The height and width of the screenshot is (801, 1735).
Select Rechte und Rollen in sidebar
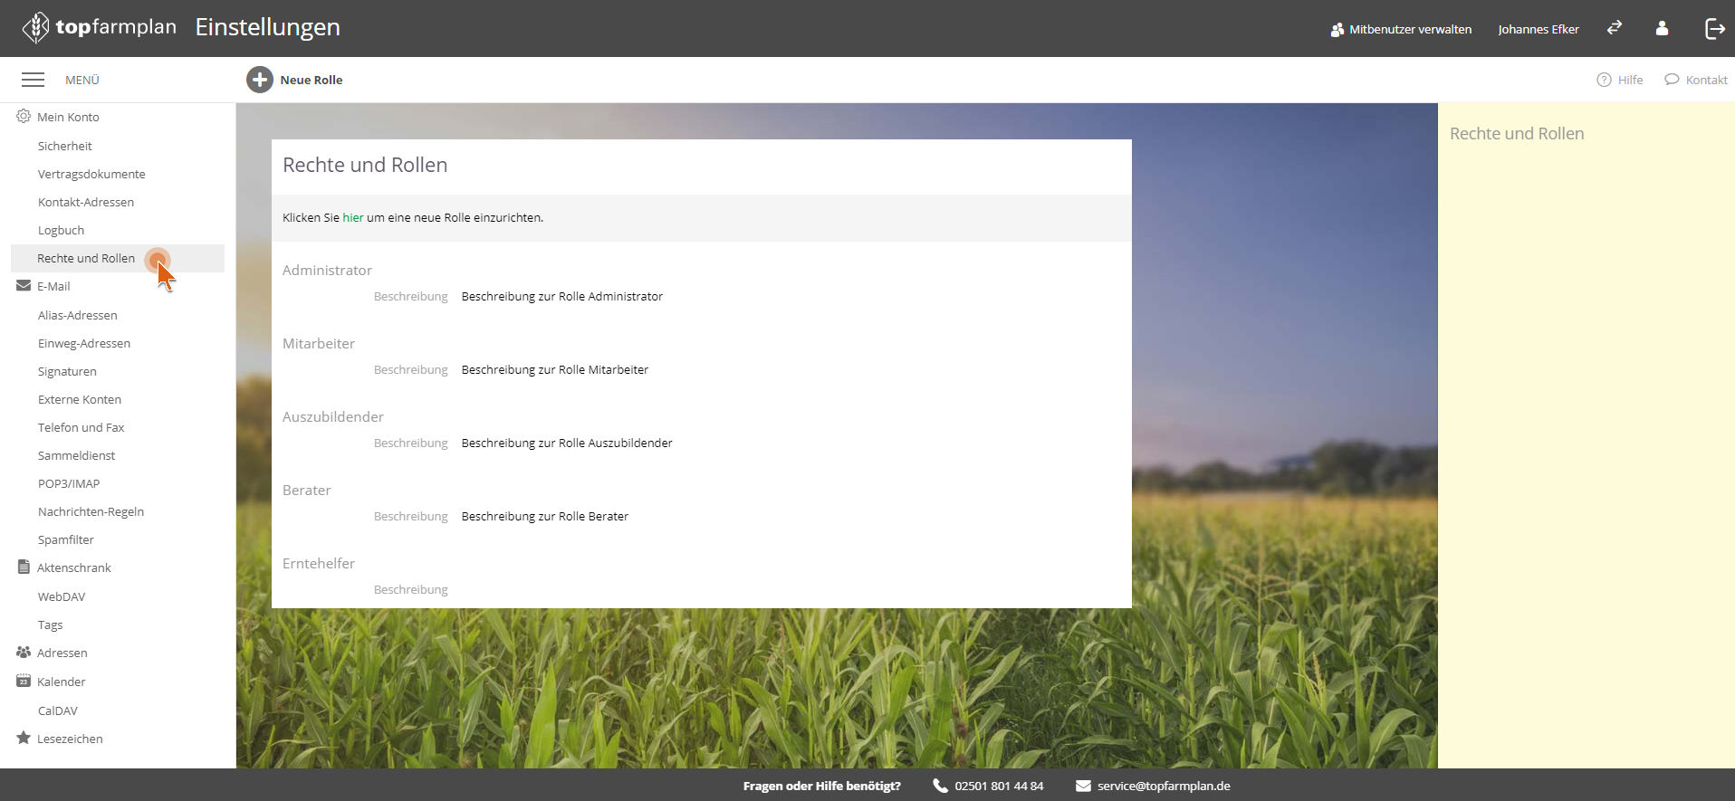coord(118,258)
